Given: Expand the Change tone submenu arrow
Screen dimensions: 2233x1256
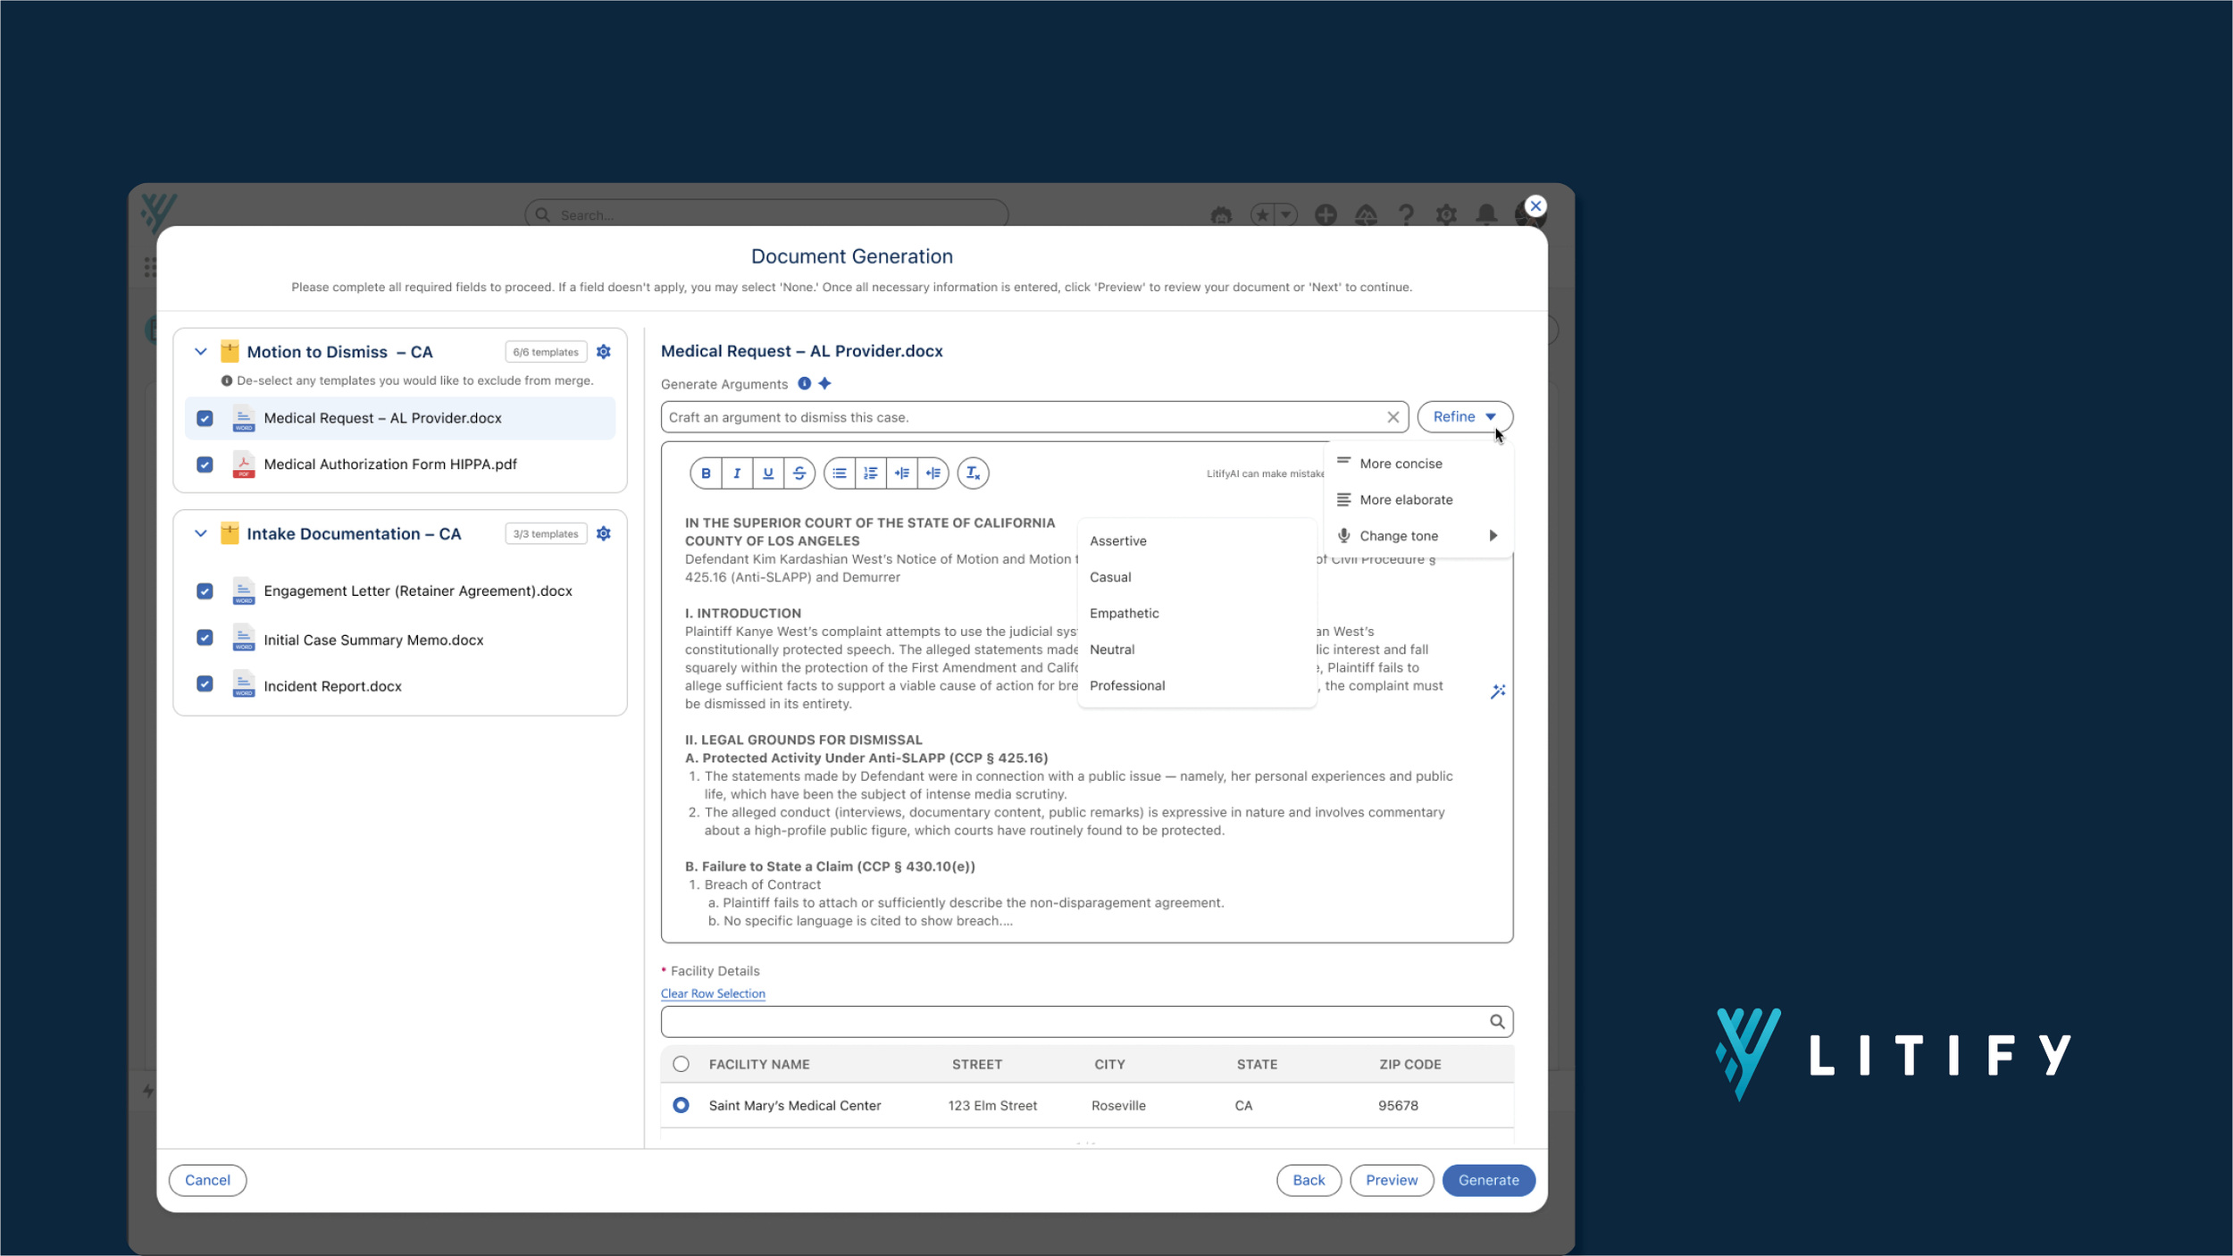Looking at the screenshot, I should 1493,536.
